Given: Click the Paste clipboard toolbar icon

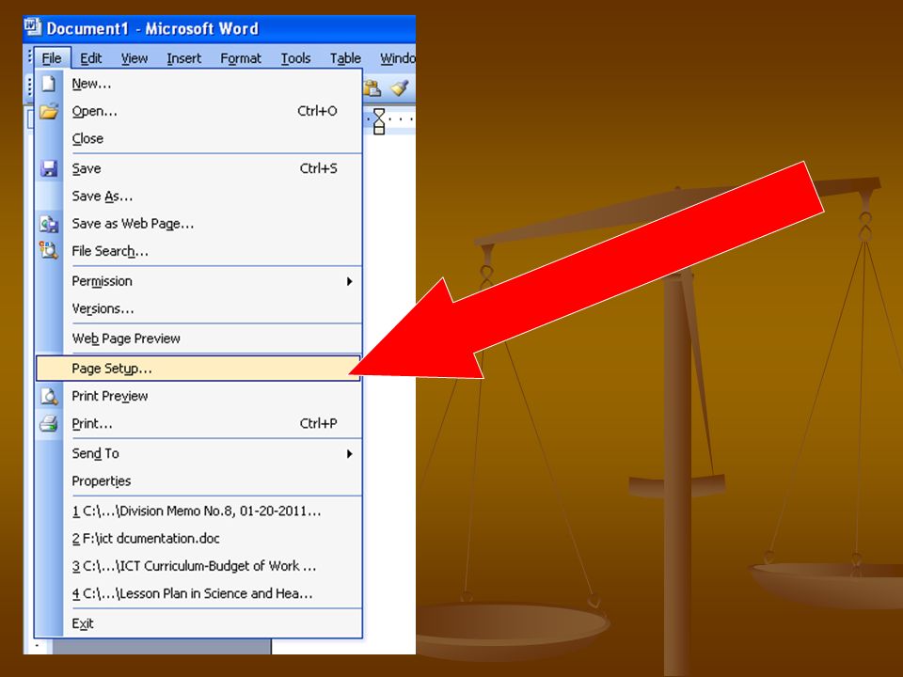Looking at the screenshot, I should click(372, 87).
